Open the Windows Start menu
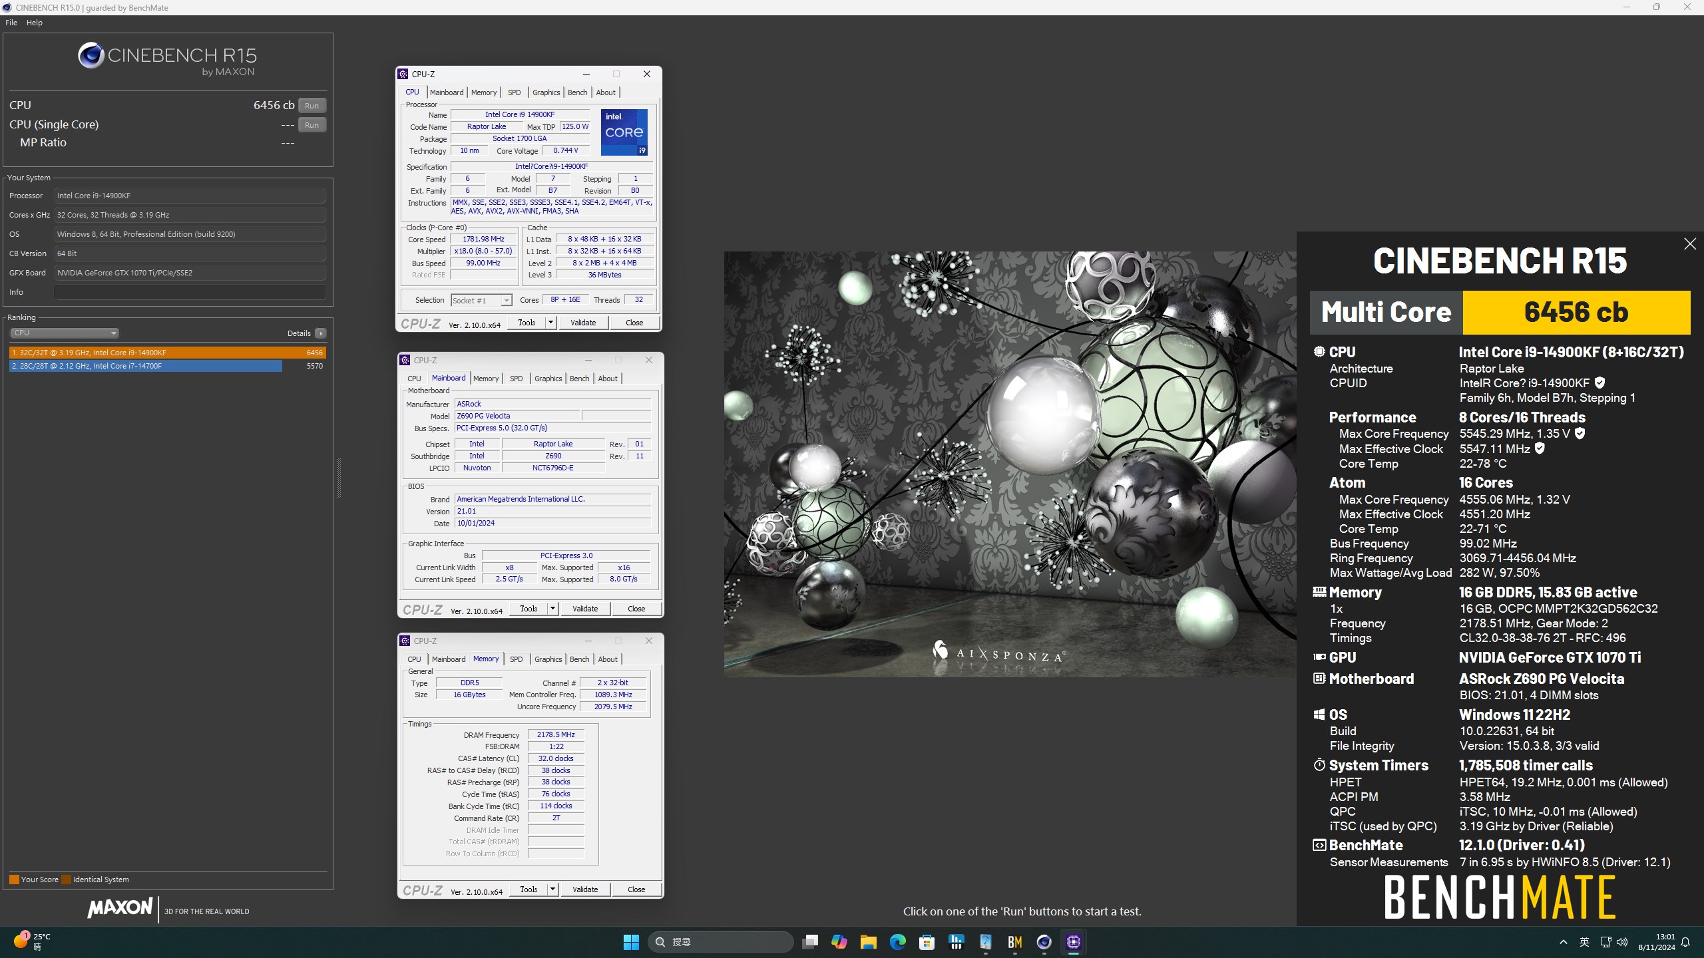The height and width of the screenshot is (958, 1704). tap(631, 942)
